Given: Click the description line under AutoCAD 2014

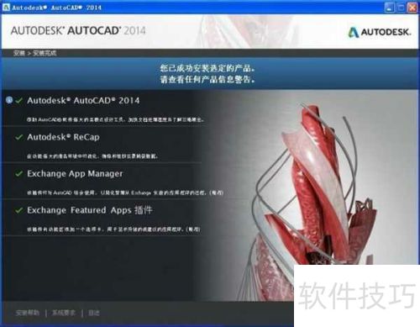Looking at the screenshot, I should click(x=116, y=119).
